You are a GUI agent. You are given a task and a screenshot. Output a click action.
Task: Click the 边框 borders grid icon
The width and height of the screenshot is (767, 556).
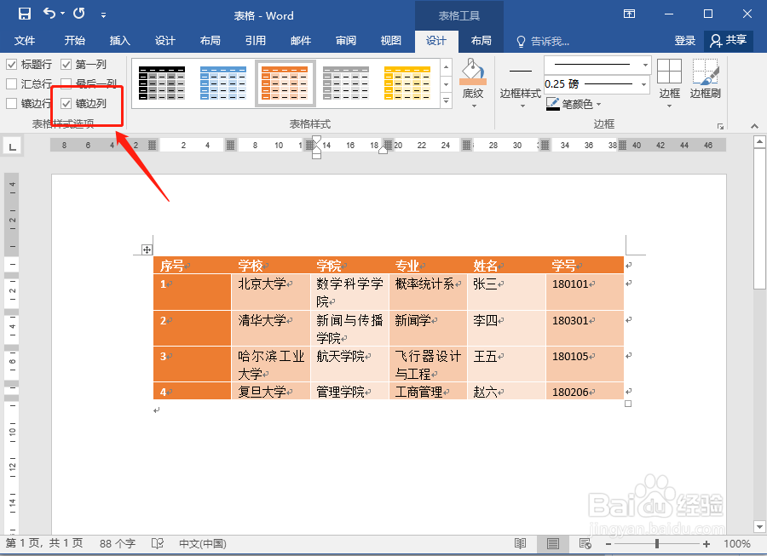point(669,72)
